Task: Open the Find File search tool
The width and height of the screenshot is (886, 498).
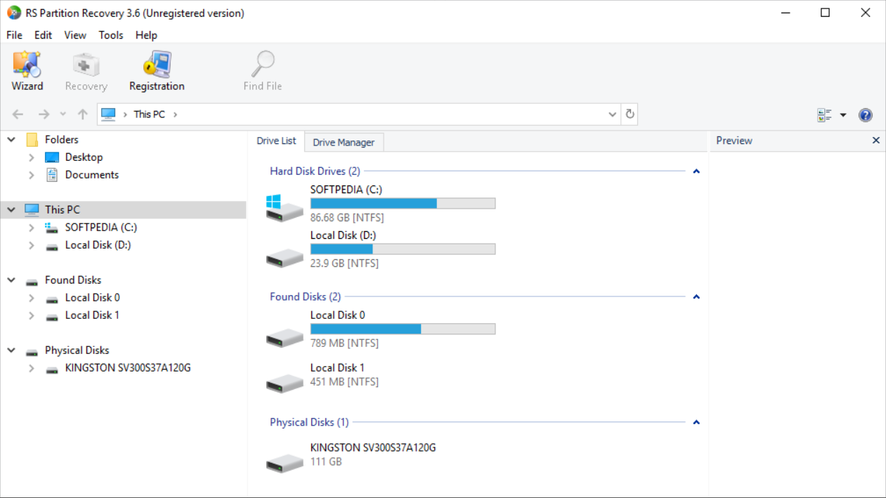Action: [263, 72]
